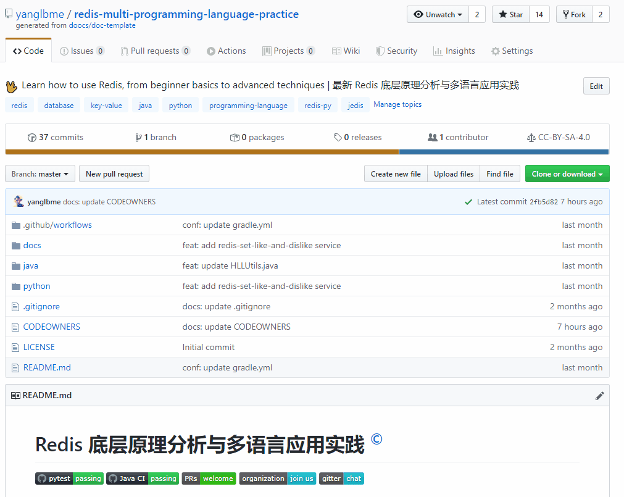Click Manage topics link

(x=397, y=104)
